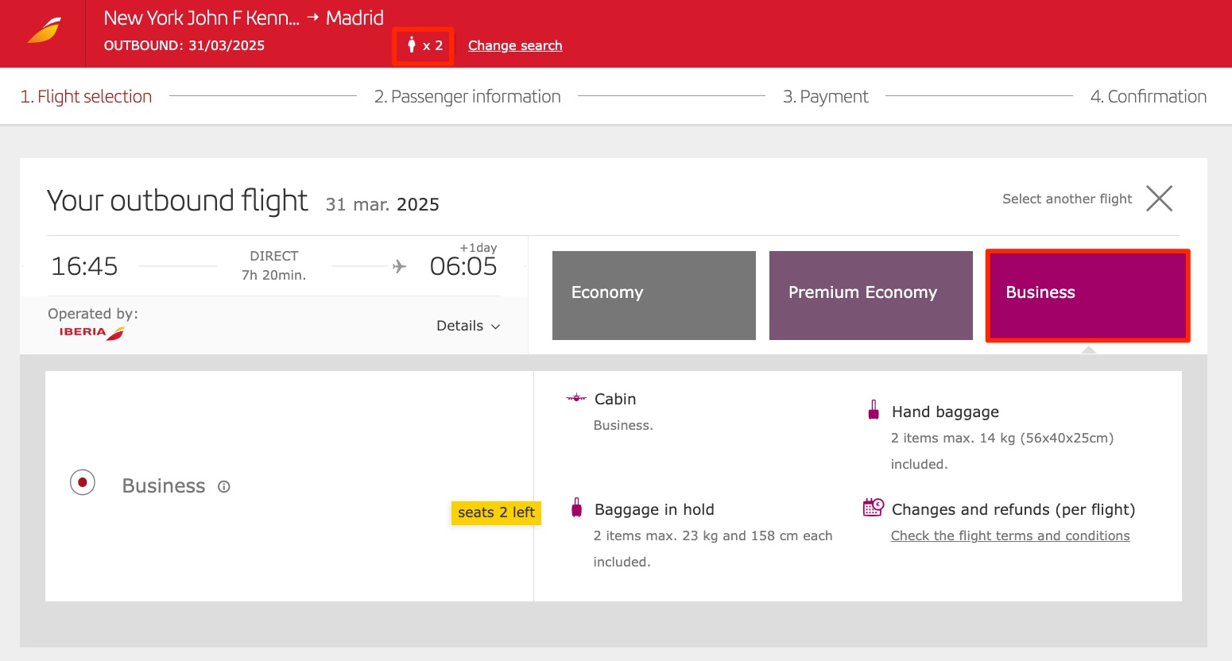Switch to the Economy cabin tab

[x=653, y=294]
